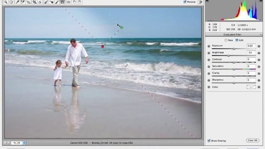Toggle highlight clipping warning on histogram
This screenshot has height=149, width=265.
[x=261, y=1]
